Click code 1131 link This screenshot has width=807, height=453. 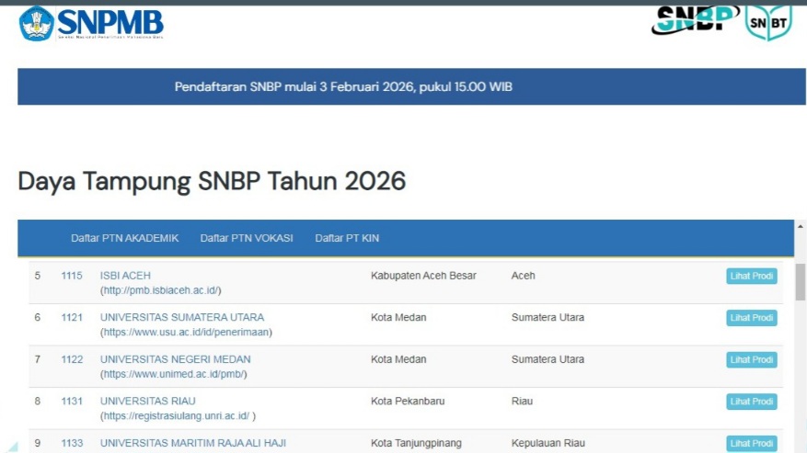click(x=72, y=401)
